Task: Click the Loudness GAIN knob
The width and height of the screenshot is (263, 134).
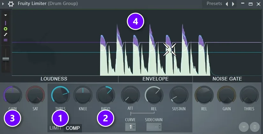Action: click(12, 95)
